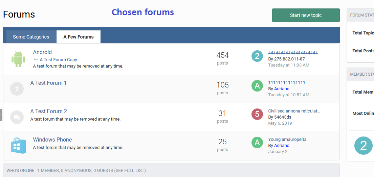Open A Test Forum 2 link
This screenshot has width=374, height=177.
coord(49,111)
